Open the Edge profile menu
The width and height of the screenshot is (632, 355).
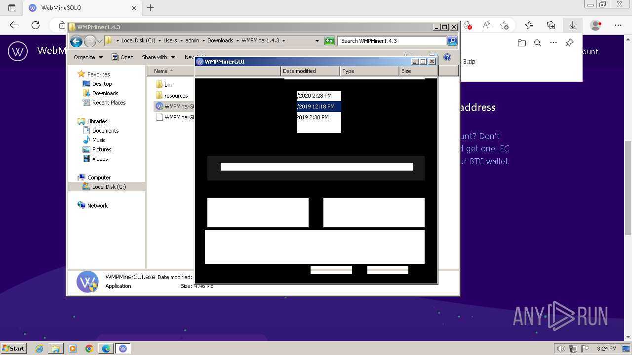(x=596, y=25)
